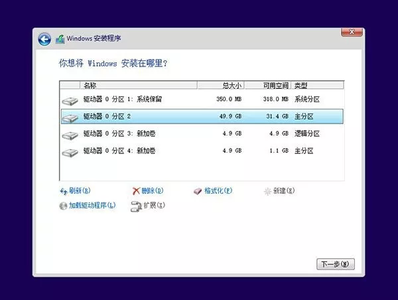Close the Windows setup dialog
398x300 pixels.
[352, 32]
